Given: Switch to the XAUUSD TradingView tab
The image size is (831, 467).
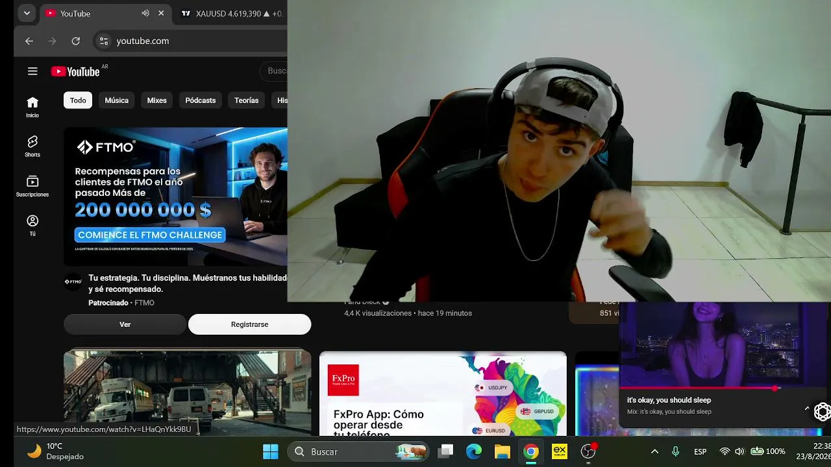Looking at the screenshot, I should [231, 13].
